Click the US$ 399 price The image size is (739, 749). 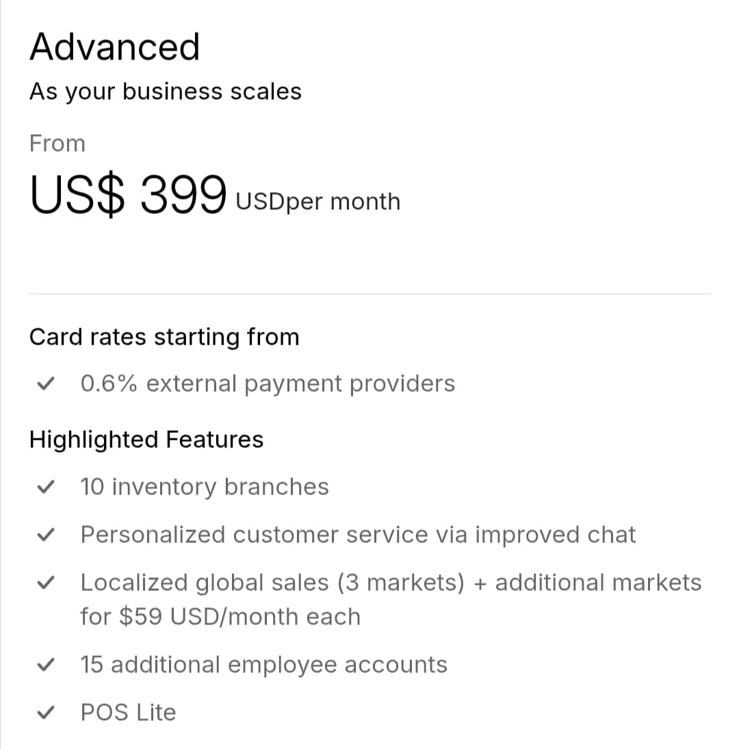click(x=128, y=194)
